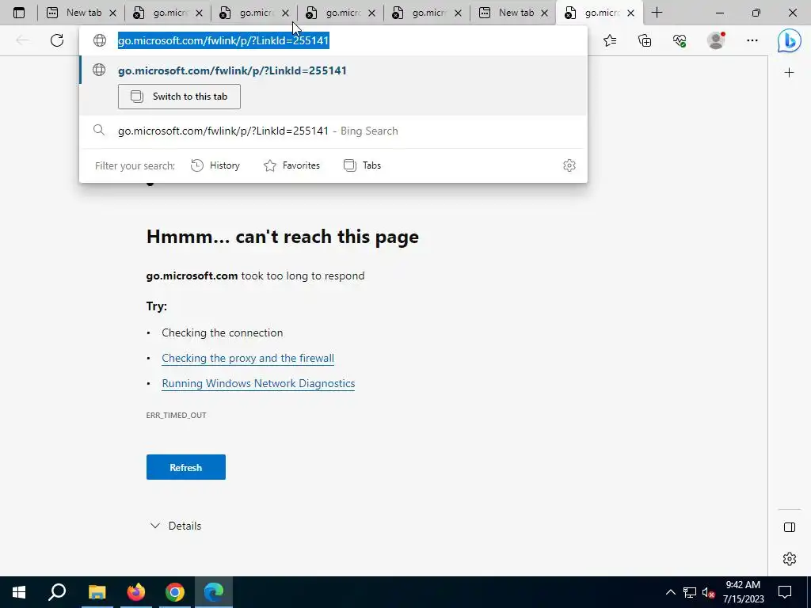Open the tab actions menu icon
This screenshot has width=811, height=608.
(19, 13)
